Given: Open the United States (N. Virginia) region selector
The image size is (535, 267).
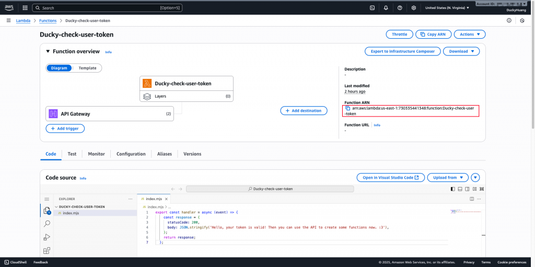Looking at the screenshot, I should point(447,7).
